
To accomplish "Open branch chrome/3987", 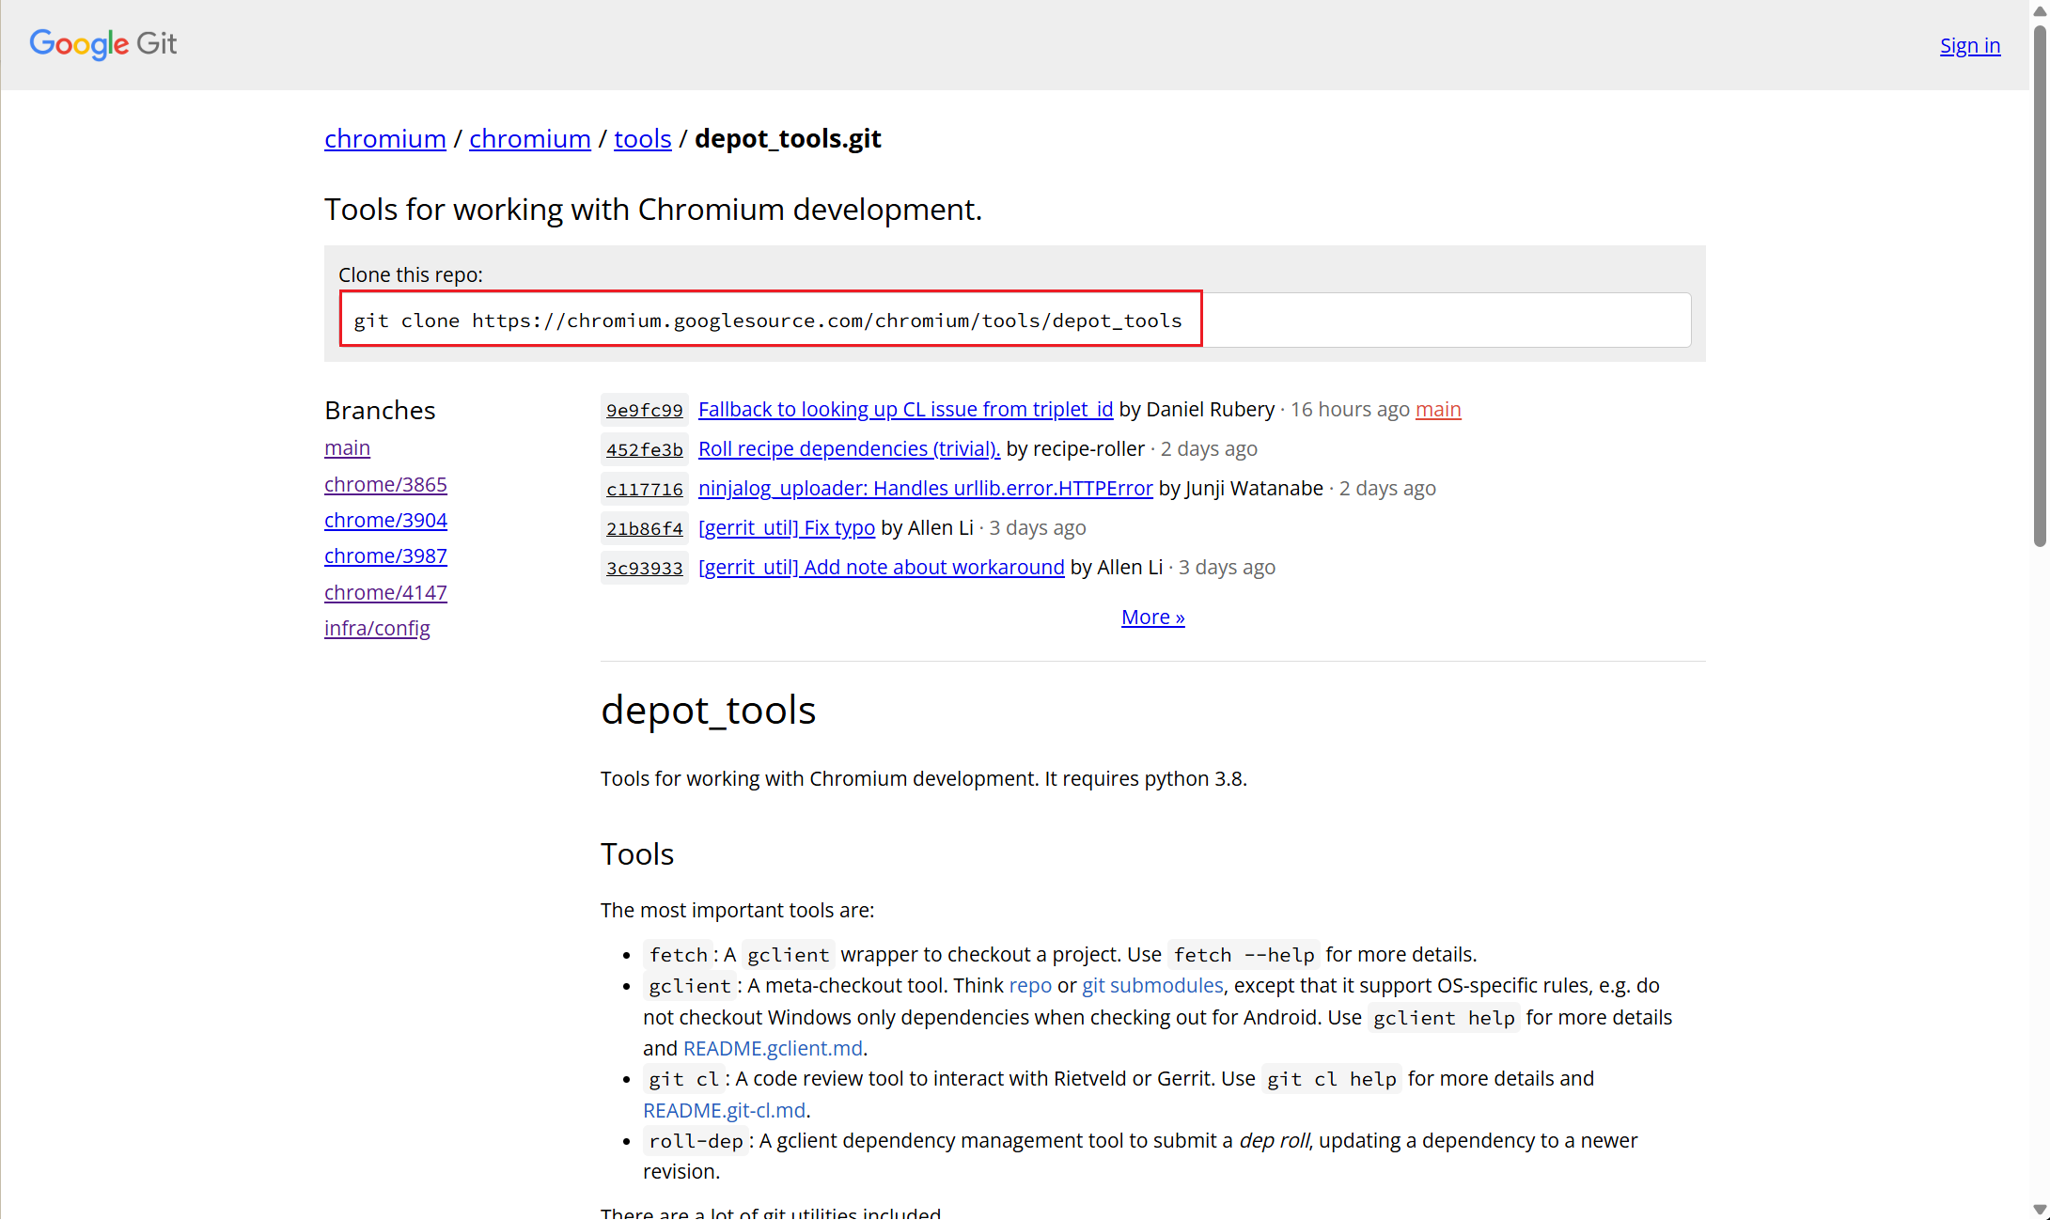I will [385, 555].
